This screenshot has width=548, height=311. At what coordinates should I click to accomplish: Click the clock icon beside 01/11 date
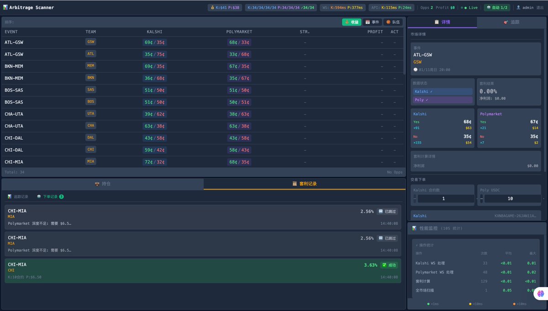click(416, 69)
